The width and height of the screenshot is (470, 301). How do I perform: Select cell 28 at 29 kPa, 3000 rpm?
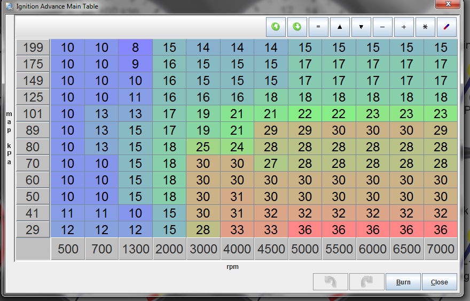click(203, 230)
